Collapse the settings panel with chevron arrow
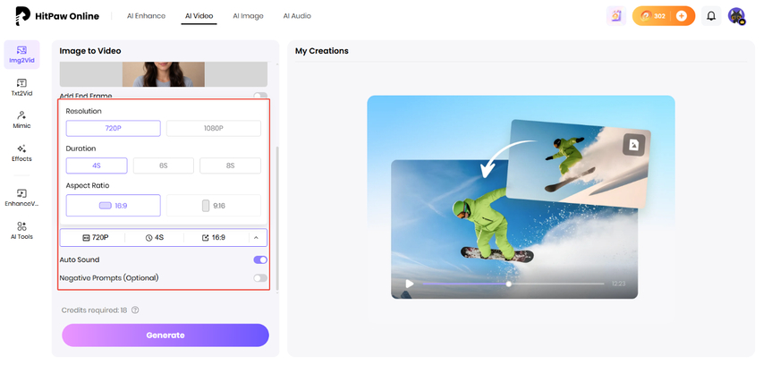 (257, 237)
